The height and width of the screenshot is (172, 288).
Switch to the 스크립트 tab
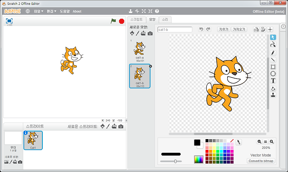(x=137, y=20)
